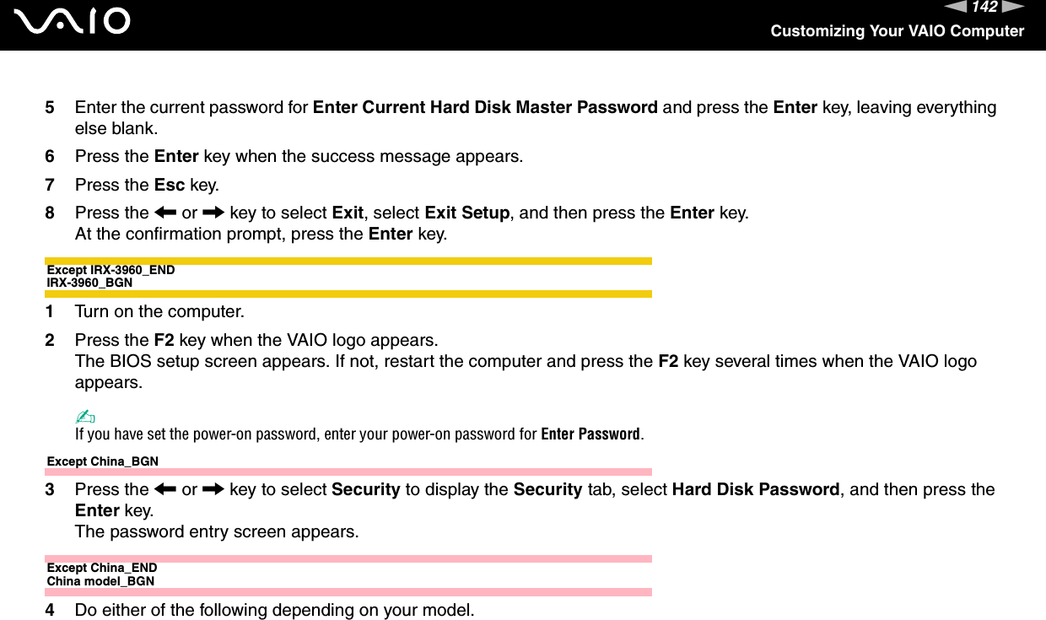The width and height of the screenshot is (1046, 620).
Task: Click the yellow bar above Except IRX-3960_END
Action: click(348, 261)
